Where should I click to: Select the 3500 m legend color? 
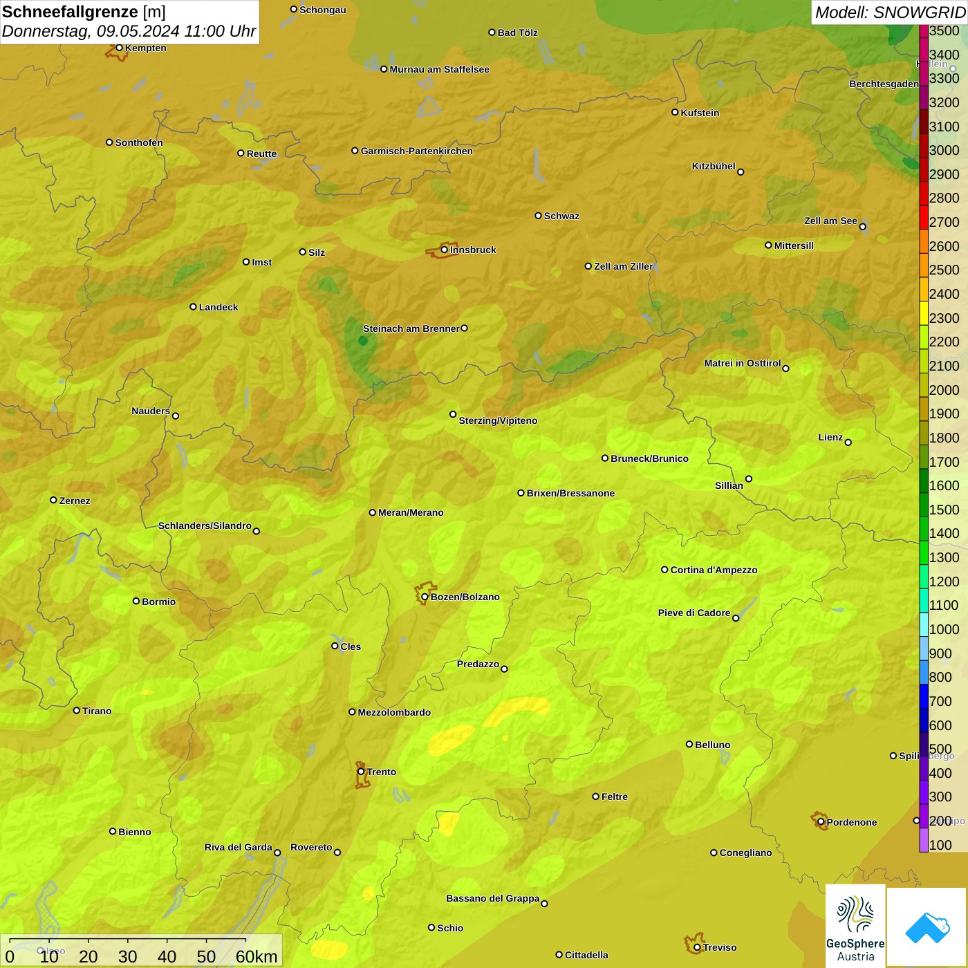(924, 31)
